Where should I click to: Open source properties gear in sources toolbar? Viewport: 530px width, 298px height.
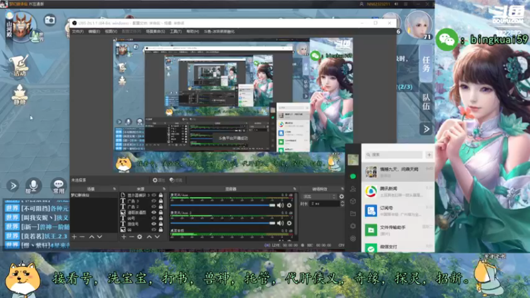click(140, 237)
